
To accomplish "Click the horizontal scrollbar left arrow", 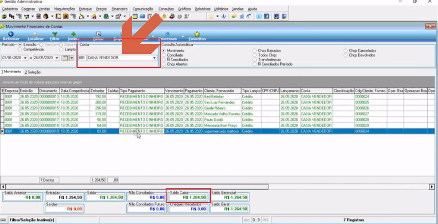I will 3,186.
